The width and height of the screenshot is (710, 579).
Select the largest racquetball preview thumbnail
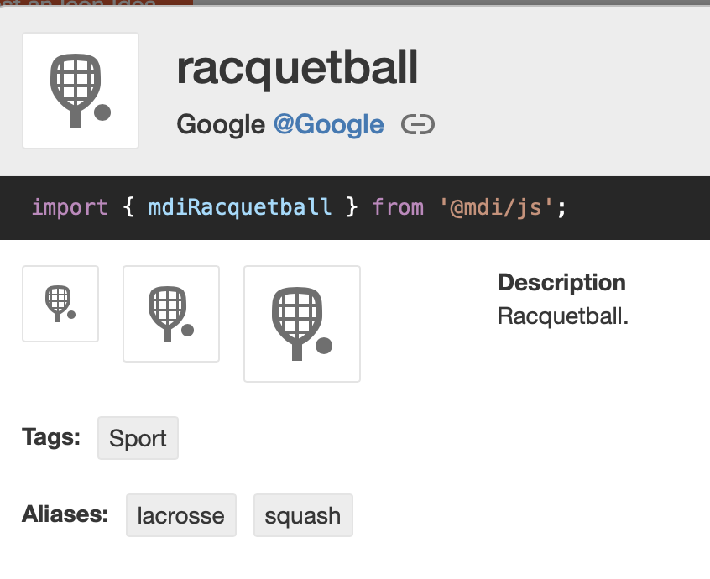[x=302, y=324]
